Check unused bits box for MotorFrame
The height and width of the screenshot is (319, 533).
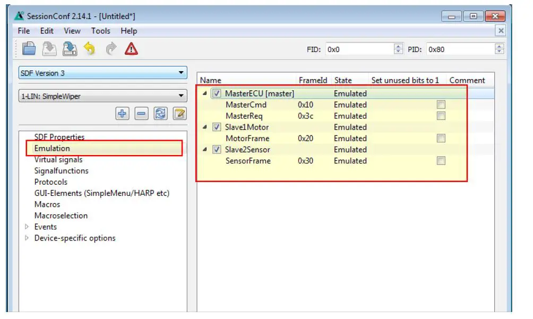(441, 138)
